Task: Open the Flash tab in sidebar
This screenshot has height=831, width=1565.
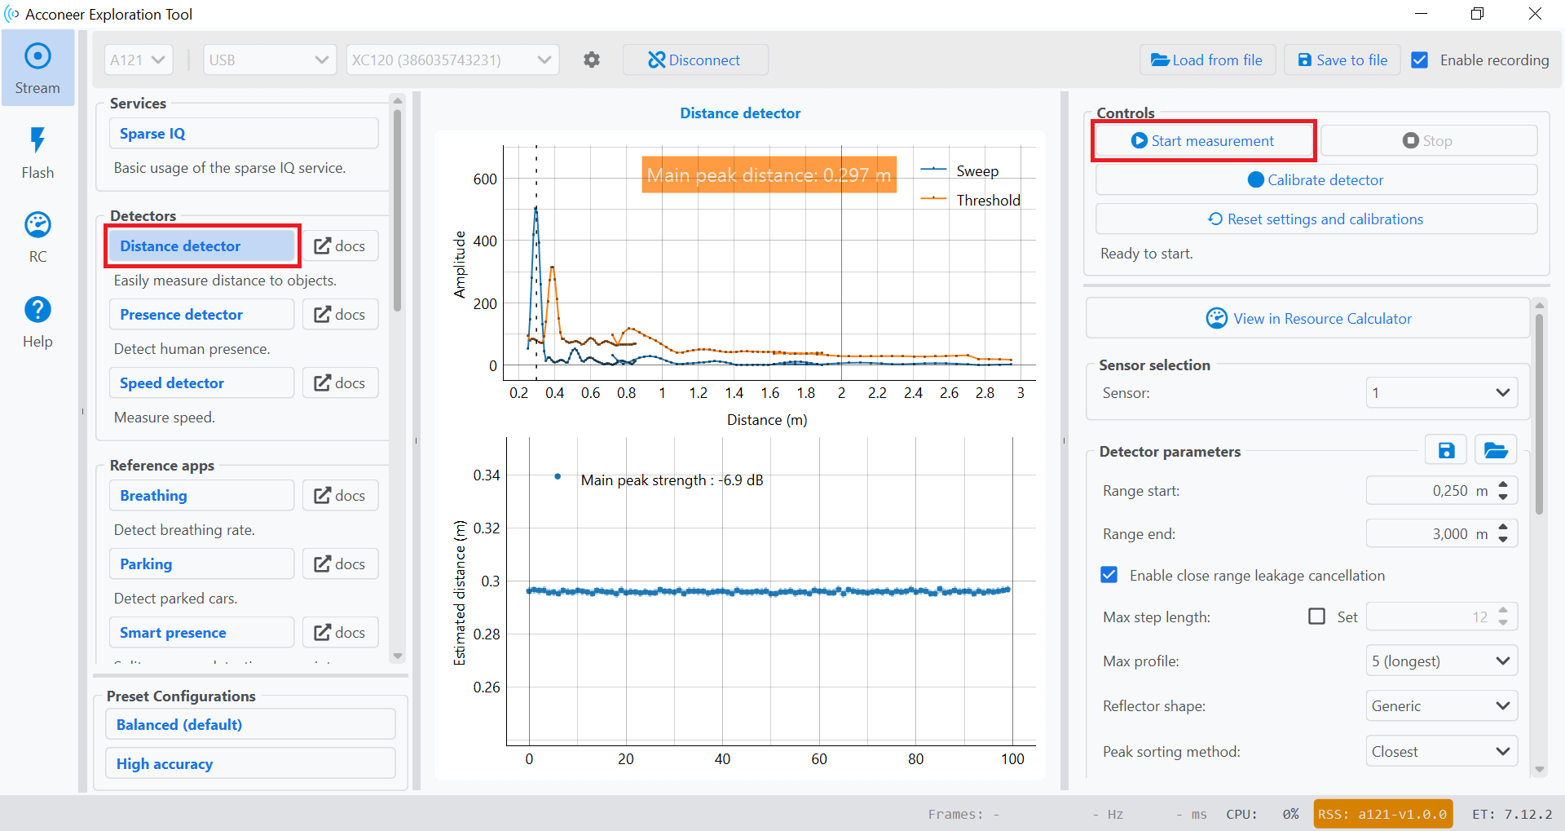Action: 37,152
